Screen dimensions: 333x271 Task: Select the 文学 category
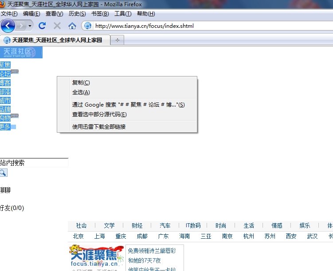click(x=109, y=225)
